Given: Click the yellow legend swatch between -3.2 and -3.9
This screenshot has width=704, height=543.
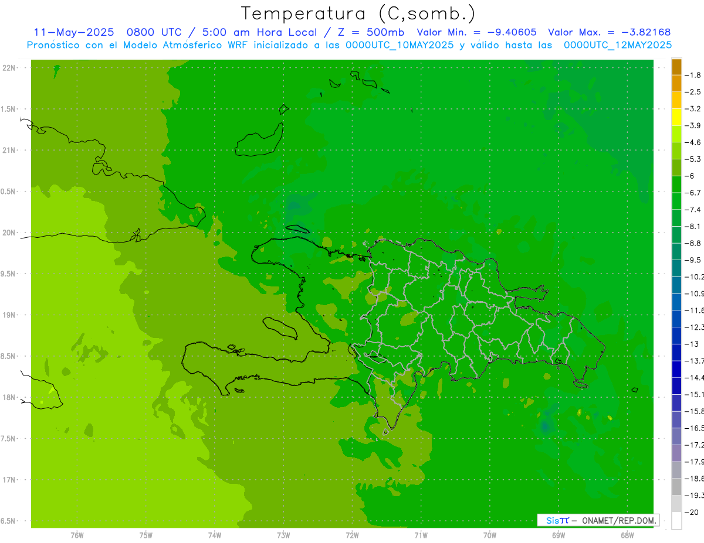Looking at the screenshot, I should [676, 117].
